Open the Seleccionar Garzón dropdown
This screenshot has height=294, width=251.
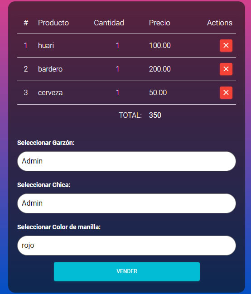point(126,161)
